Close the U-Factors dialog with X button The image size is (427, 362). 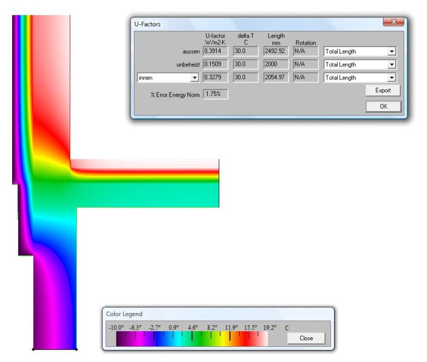[x=393, y=23]
